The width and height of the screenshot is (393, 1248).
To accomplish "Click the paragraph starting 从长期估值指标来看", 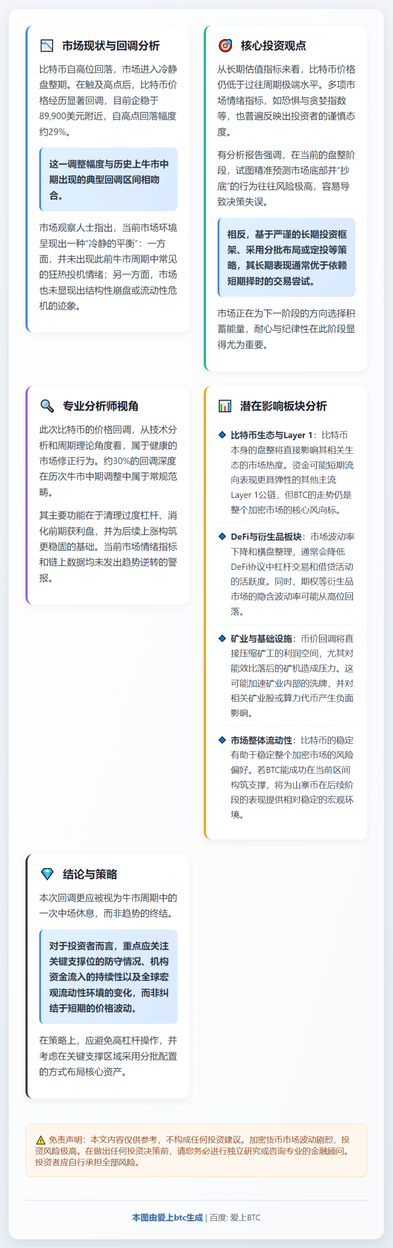I will 286,100.
